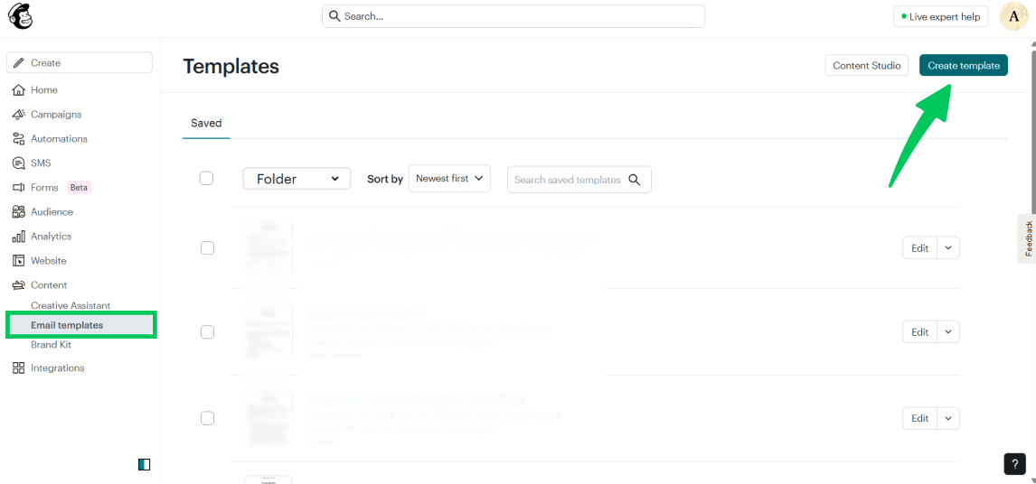Screen dimensions: 1036x484
Task: Check the first template row checkbox
Action: (x=207, y=248)
